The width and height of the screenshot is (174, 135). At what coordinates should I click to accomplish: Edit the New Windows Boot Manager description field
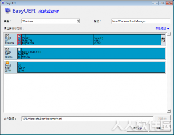141,21
